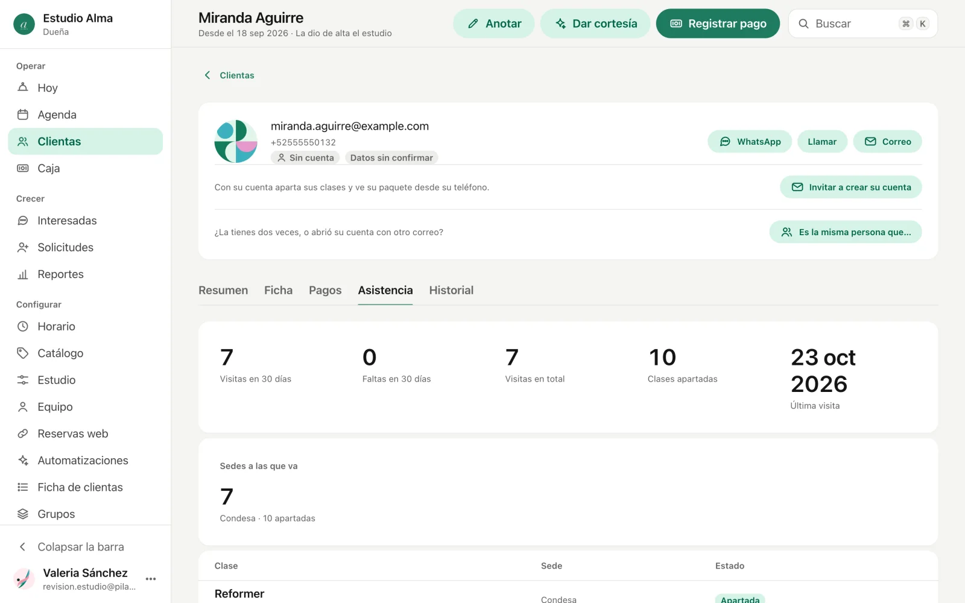Viewport: 965px width, 603px height.
Task: Open Solicitudes in the sidebar
Action: tap(85, 247)
